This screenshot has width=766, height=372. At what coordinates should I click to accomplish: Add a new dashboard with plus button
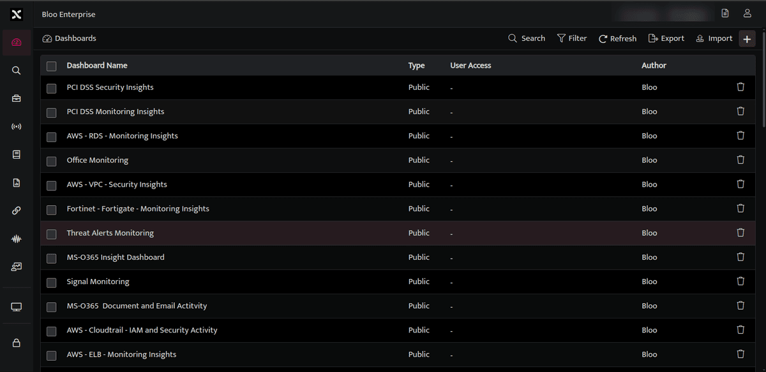(x=747, y=39)
